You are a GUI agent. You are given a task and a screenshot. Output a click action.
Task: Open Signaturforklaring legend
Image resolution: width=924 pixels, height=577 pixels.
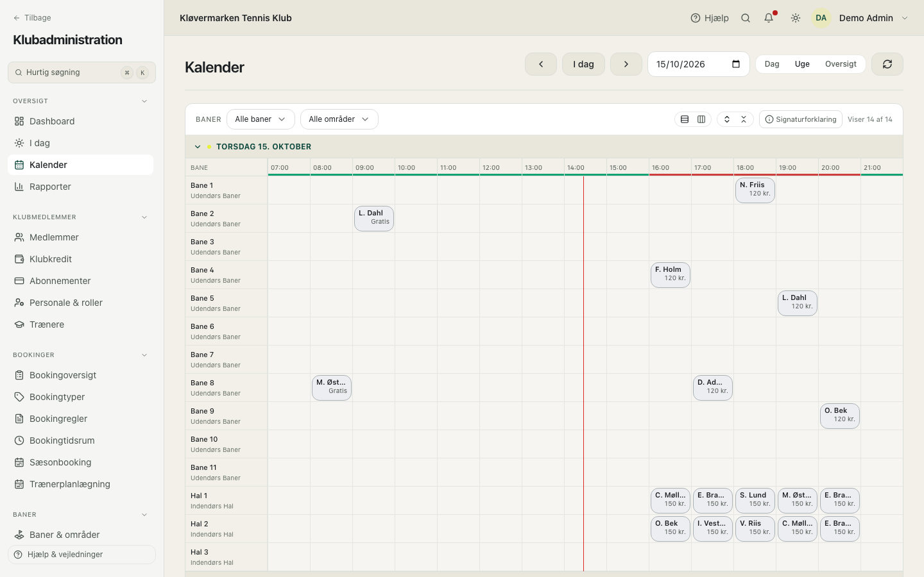pos(801,119)
